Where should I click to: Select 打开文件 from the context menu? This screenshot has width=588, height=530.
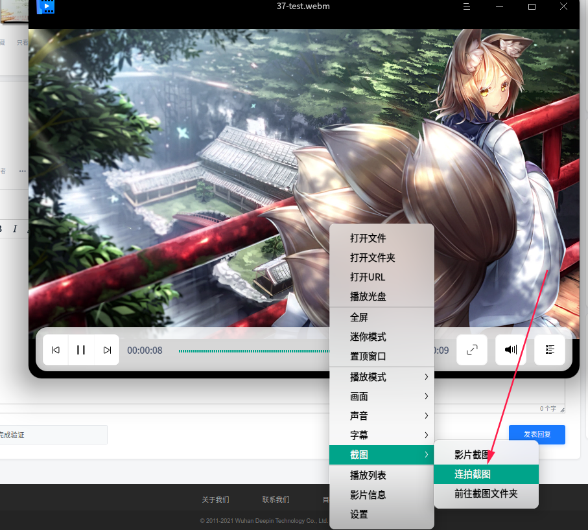click(x=382, y=238)
